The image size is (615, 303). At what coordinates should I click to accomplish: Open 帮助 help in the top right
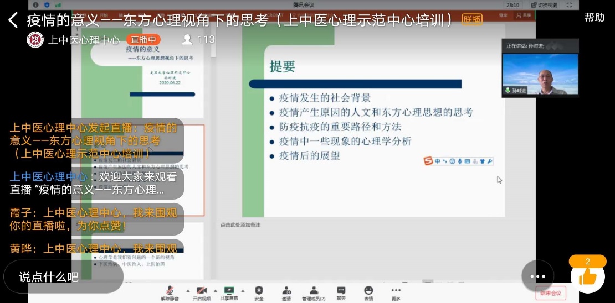click(x=594, y=17)
